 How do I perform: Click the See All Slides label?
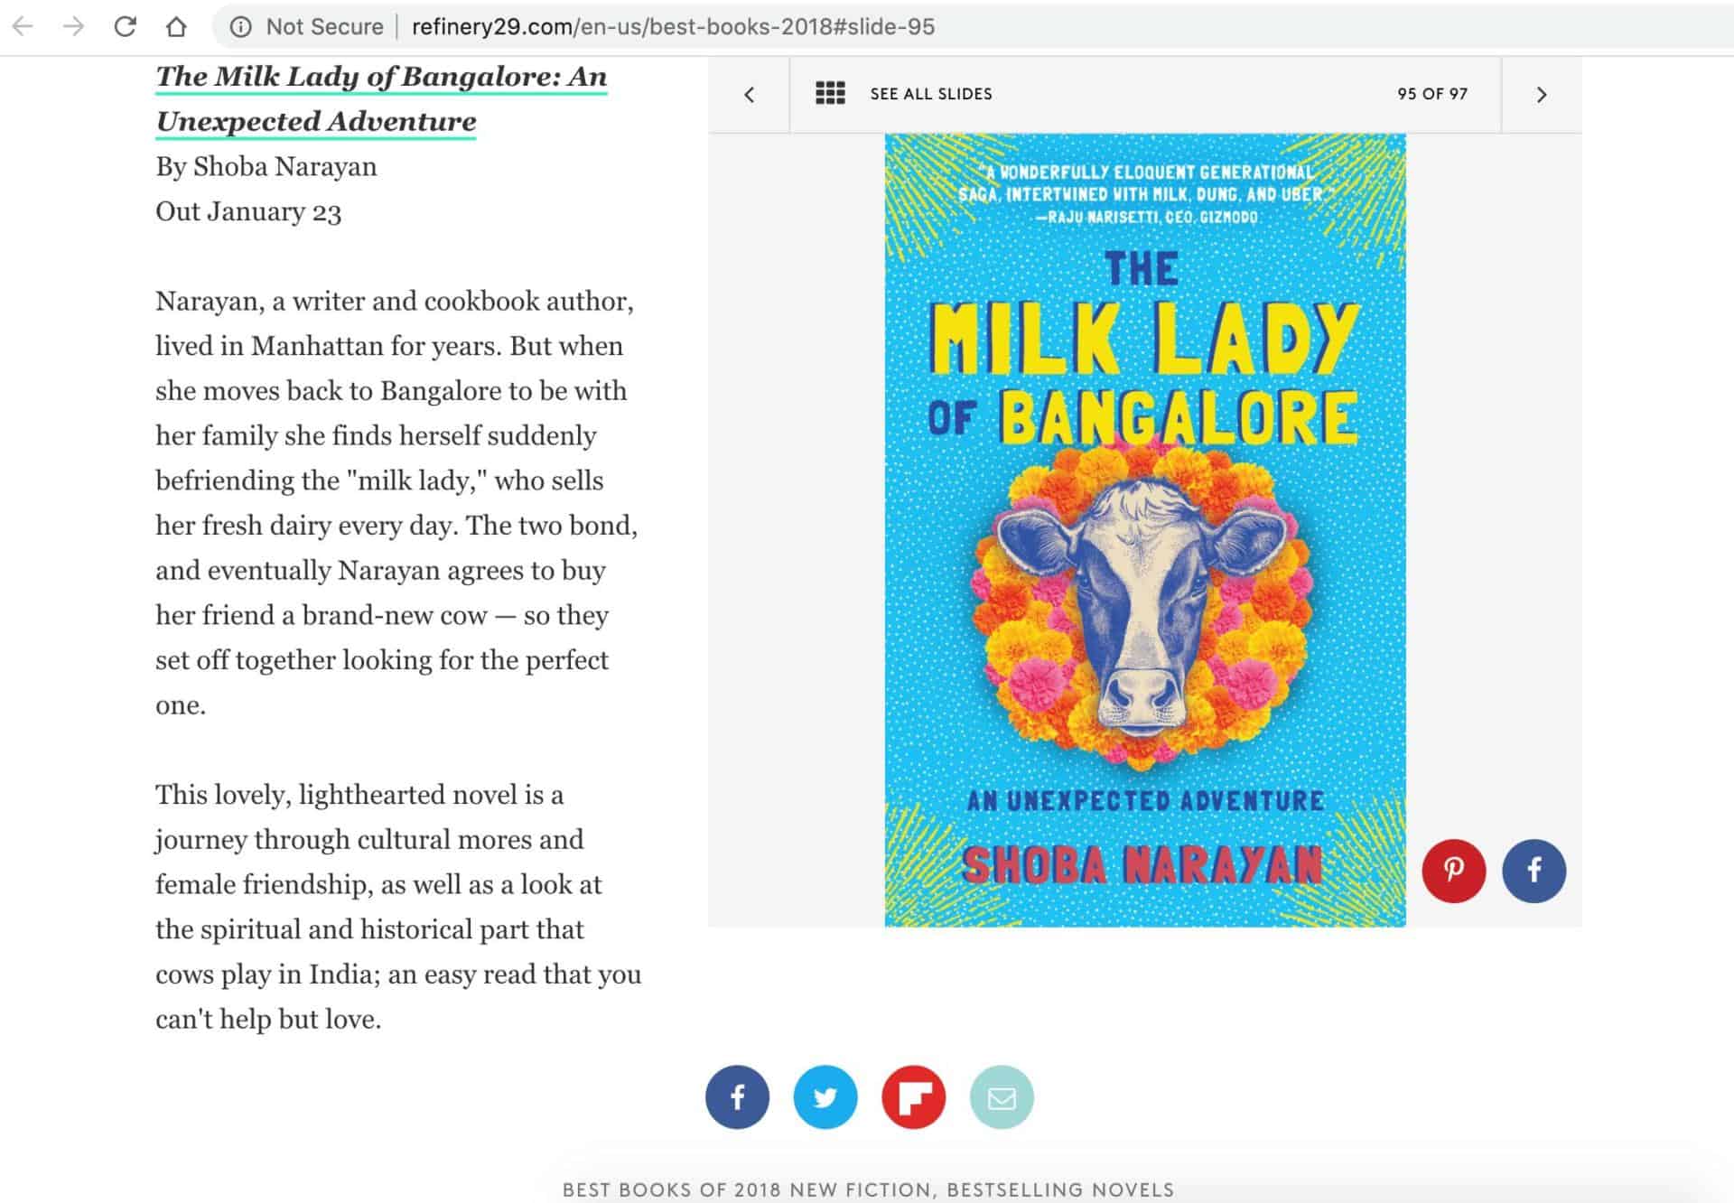930,94
